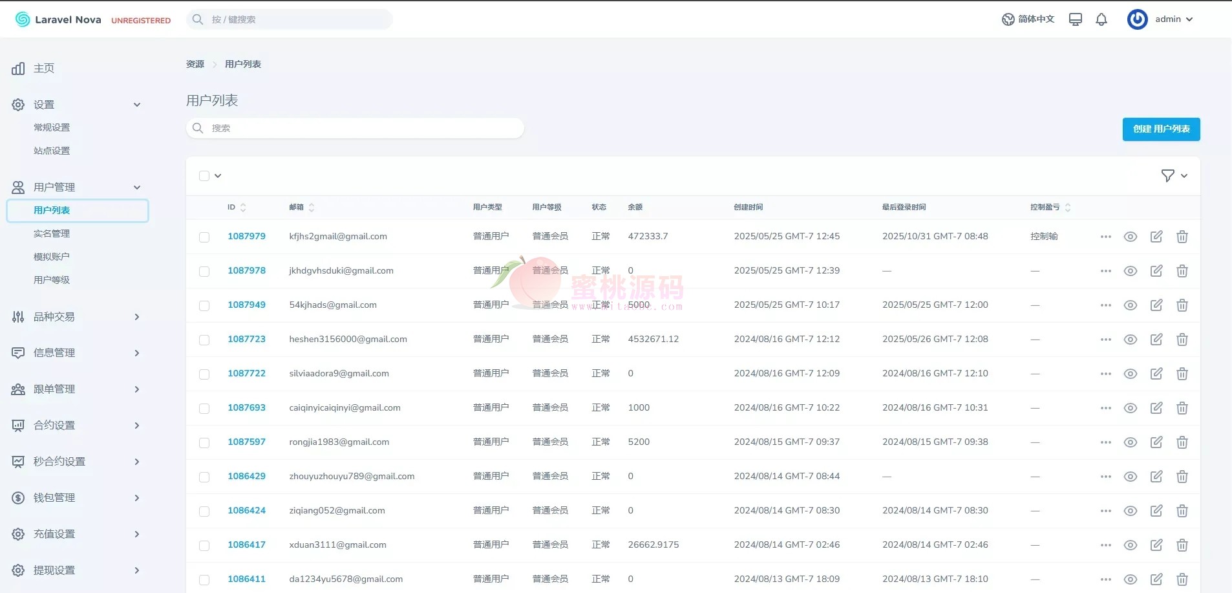Image resolution: width=1232 pixels, height=593 pixels.
Task: Click the filter funnel icon
Action: click(1167, 176)
